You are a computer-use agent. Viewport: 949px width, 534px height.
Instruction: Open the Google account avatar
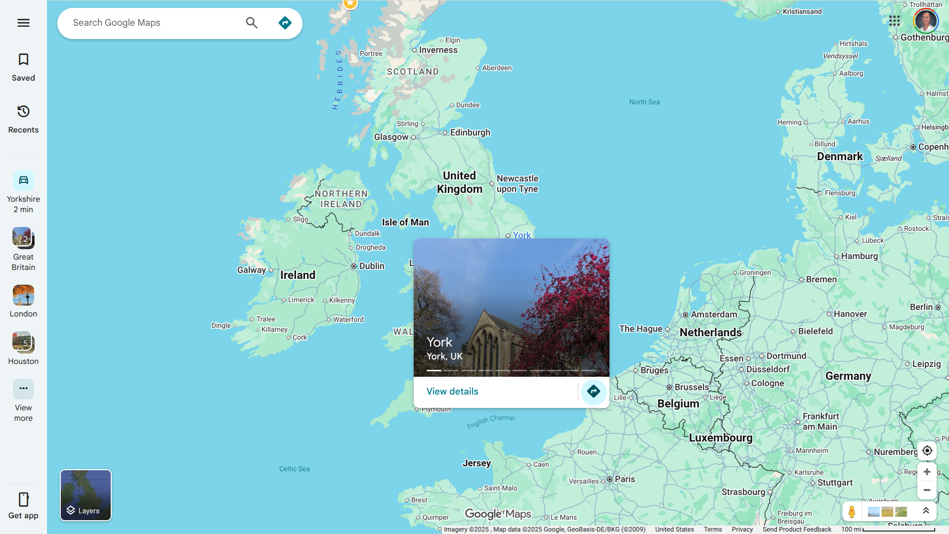[x=925, y=21]
